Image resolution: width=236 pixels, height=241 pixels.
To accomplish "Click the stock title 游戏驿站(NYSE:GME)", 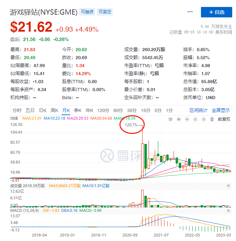I will click(44, 12).
